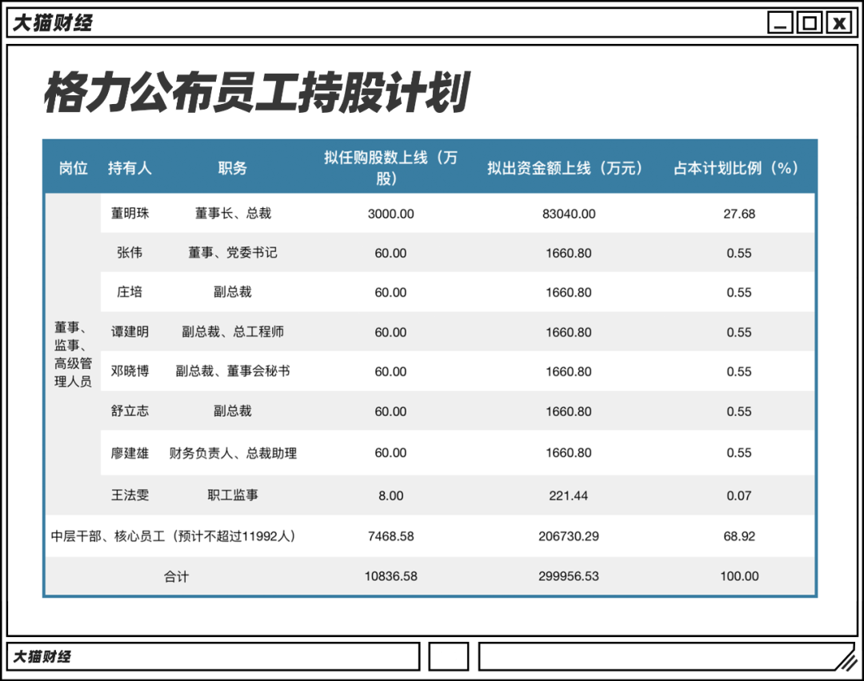864x681 pixels.
Task: Click the total percentage 100.00
Action: (739, 576)
